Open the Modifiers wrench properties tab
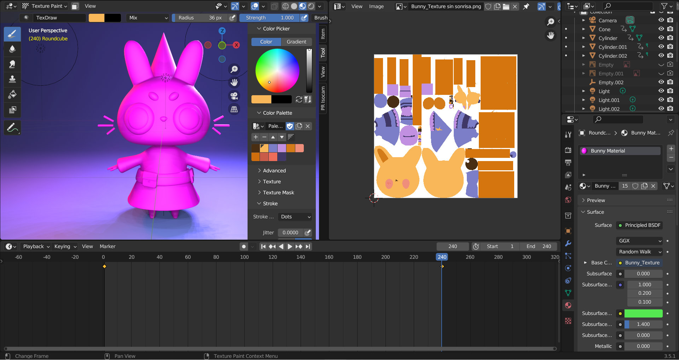679x360 pixels. [x=568, y=244]
